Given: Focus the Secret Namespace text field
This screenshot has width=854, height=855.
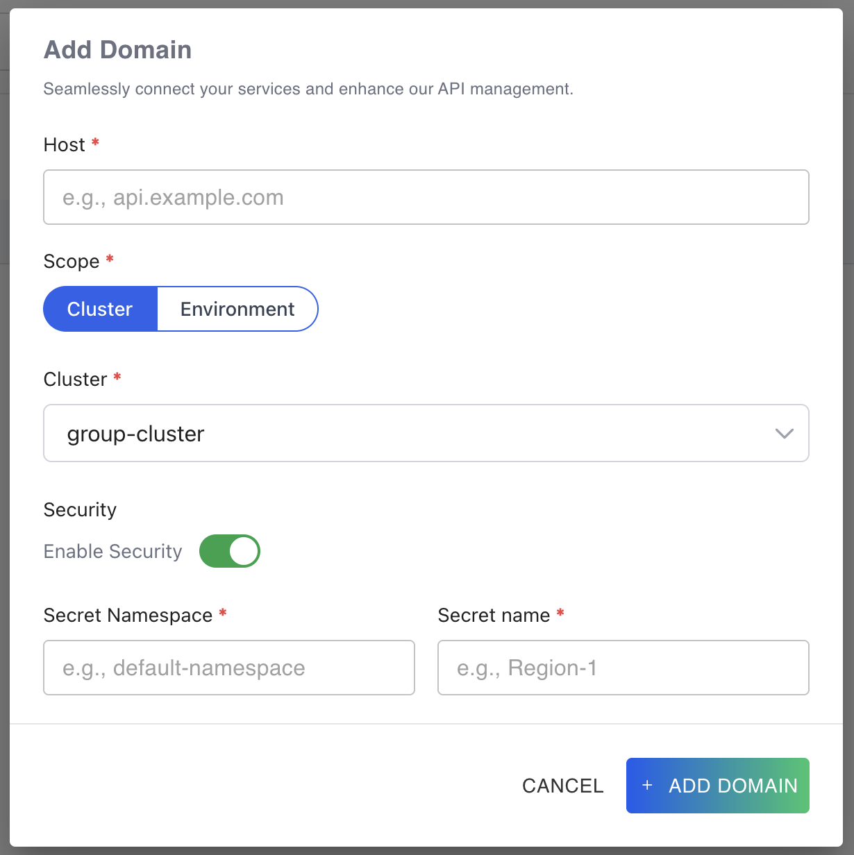Looking at the screenshot, I should [x=228, y=668].
